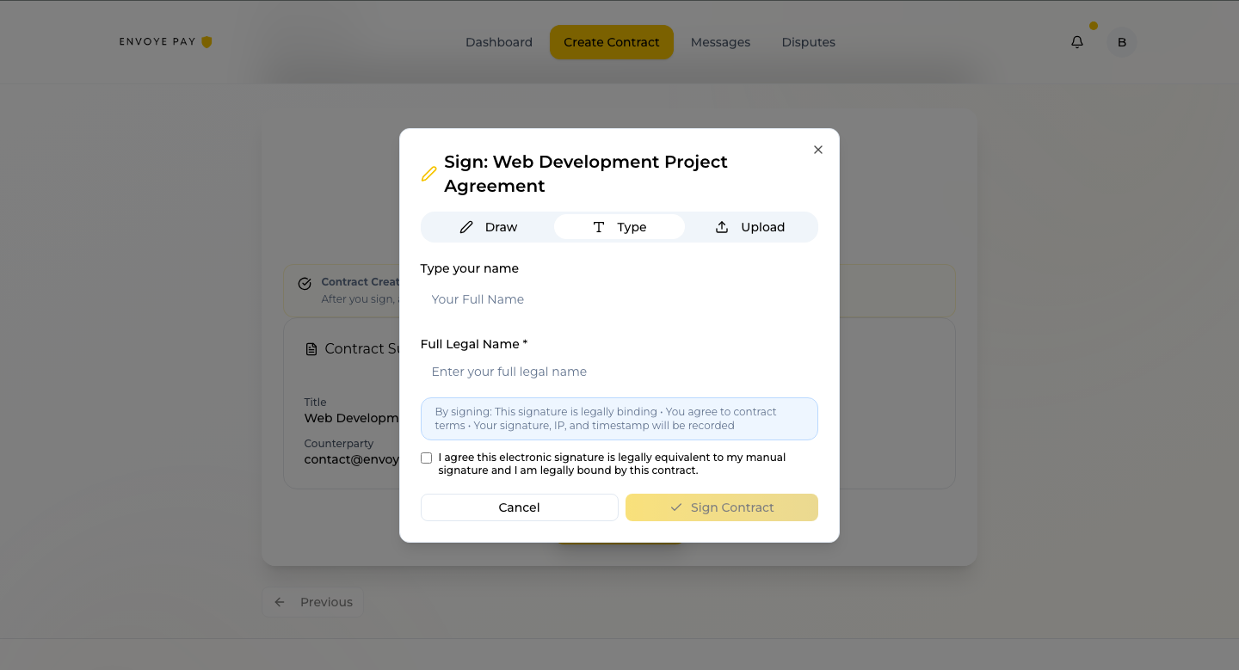The height and width of the screenshot is (670, 1239).
Task: Click the T icon on the Type tab
Action: pos(599,226)
